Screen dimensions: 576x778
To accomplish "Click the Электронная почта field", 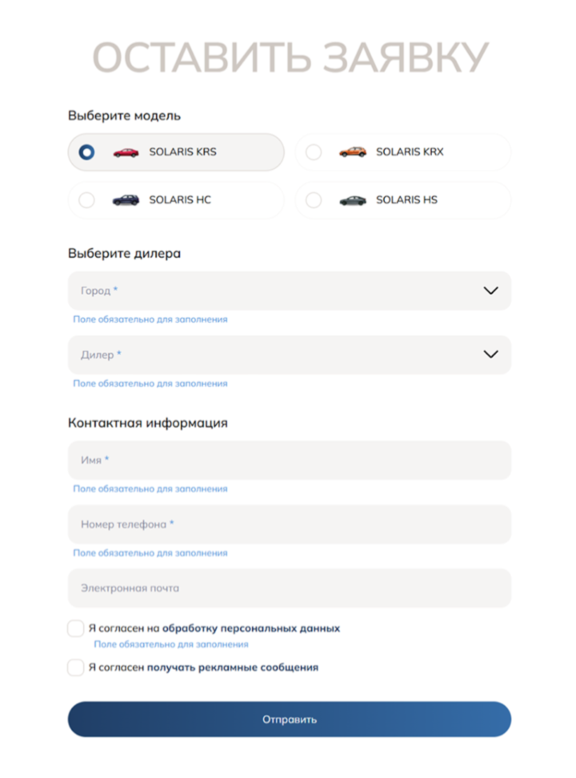I will [x=290, y=588].
